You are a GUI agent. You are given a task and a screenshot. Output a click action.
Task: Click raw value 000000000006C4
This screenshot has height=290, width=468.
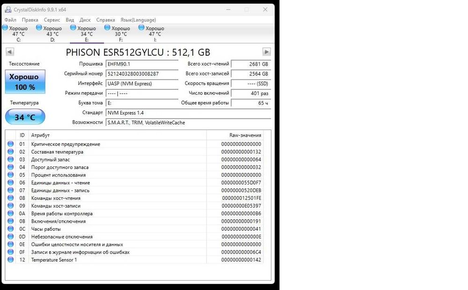coord(241,252)
